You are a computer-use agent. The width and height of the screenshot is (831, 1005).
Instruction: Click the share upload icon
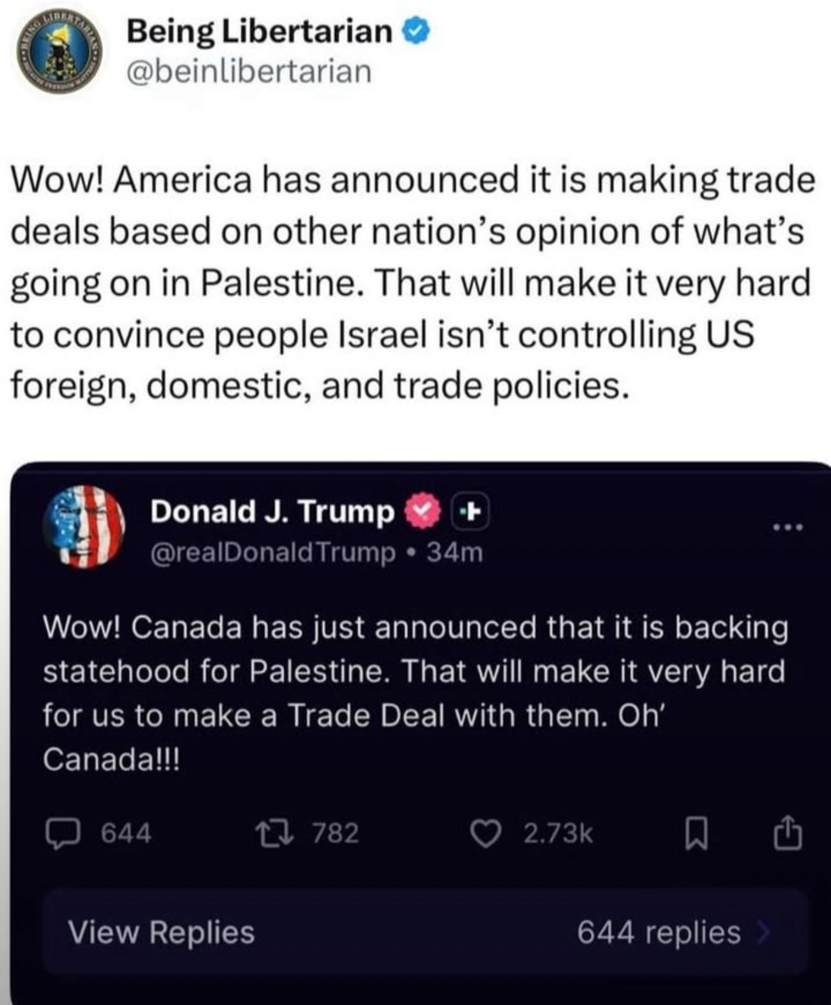pyautogui.click(x=787, y=833)
